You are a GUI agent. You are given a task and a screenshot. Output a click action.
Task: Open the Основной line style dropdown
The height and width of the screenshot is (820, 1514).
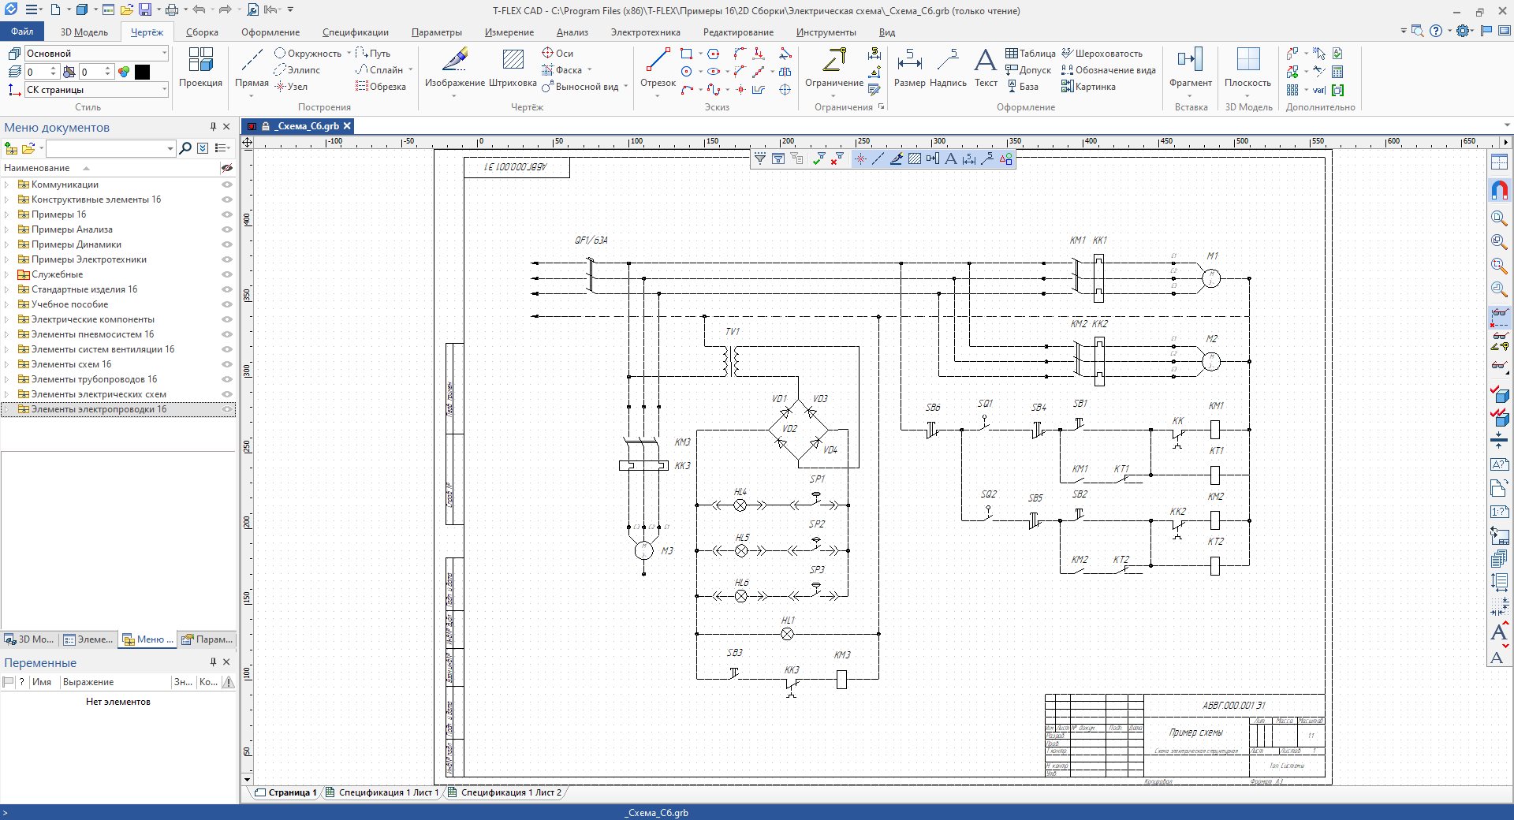click(x=164, y=54)
